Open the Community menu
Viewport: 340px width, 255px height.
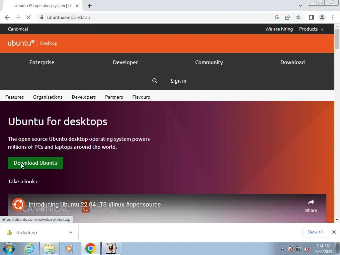(209, 62)
